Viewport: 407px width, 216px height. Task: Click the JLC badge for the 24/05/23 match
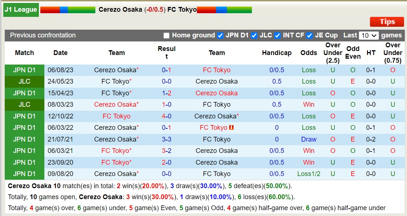click(24, 81)
